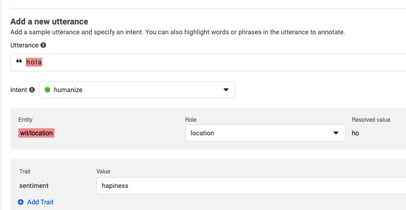Click the wit/location entity tag

click(x=36, y=133)
